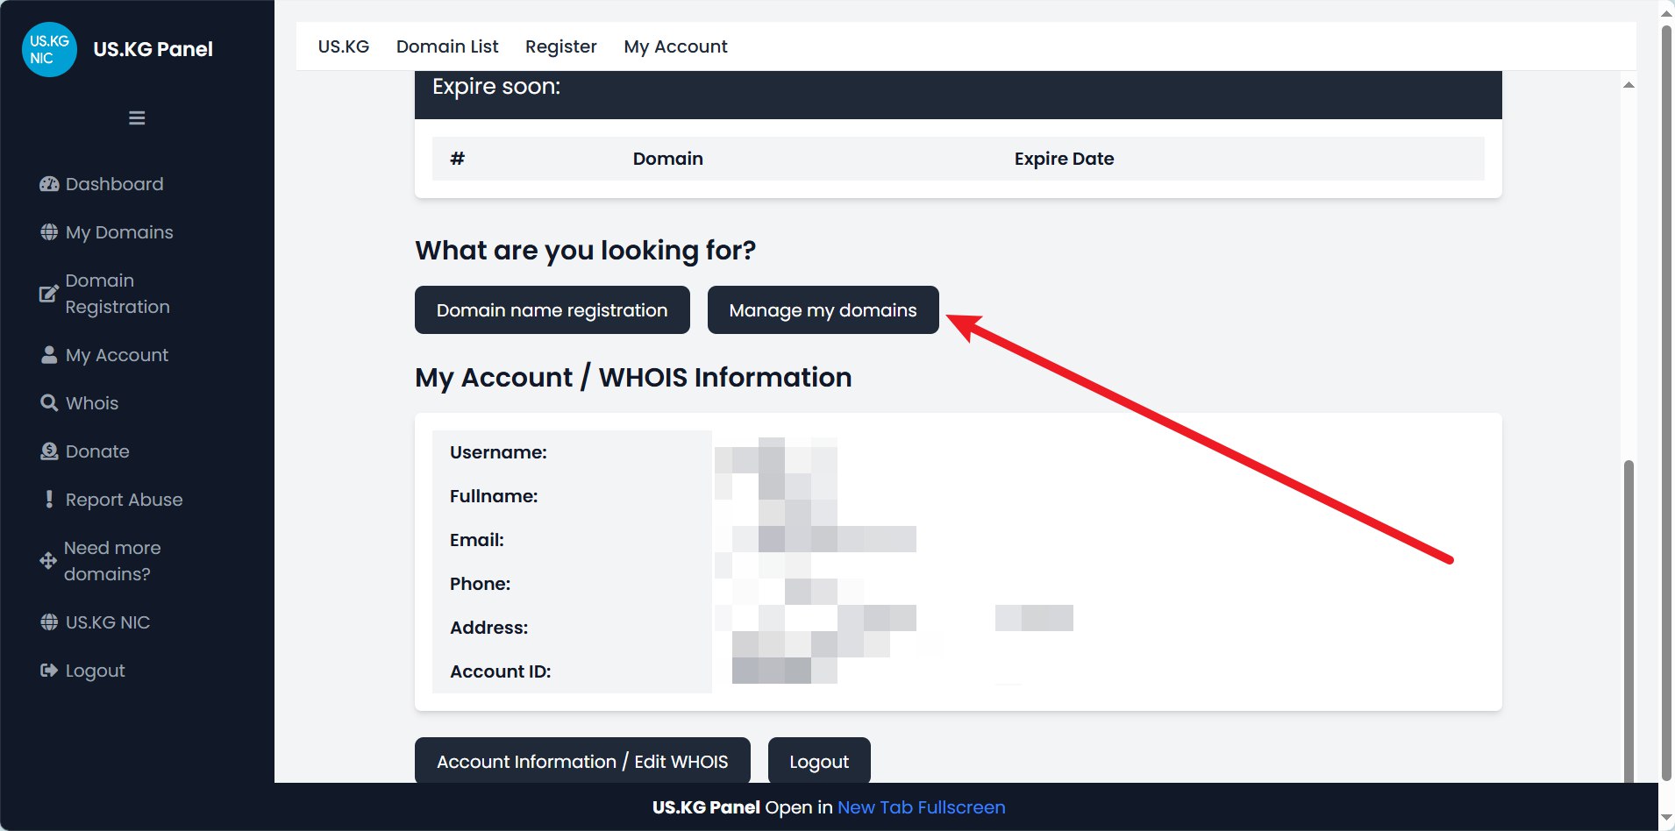Open the New Tab Fullscreen link
The image size is (1675, 831).
[x=922, y=807]
